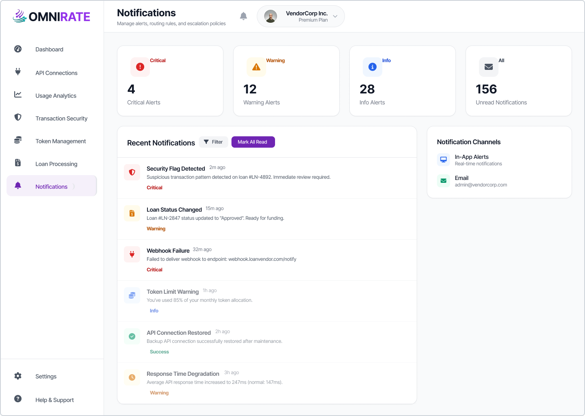The height and width of the screenshot is (416, 585).
Task: Open the Warning Alerts card
Action: tap(286, 81)
